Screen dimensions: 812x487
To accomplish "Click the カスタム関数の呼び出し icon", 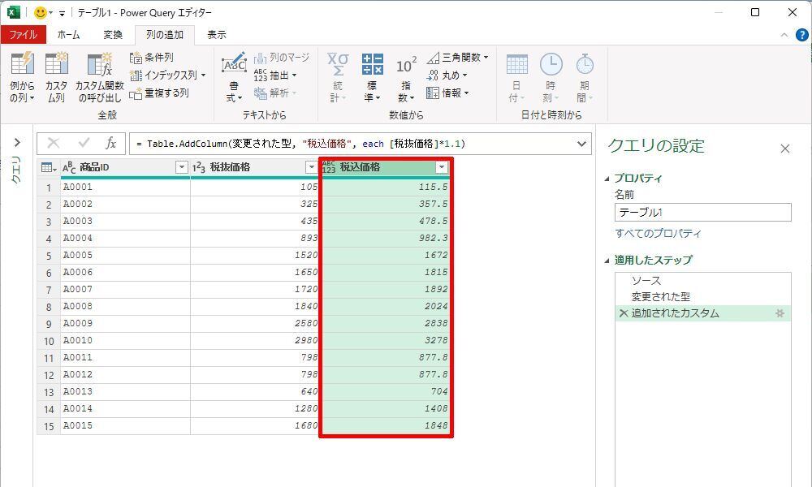I will tap(99, 65).
